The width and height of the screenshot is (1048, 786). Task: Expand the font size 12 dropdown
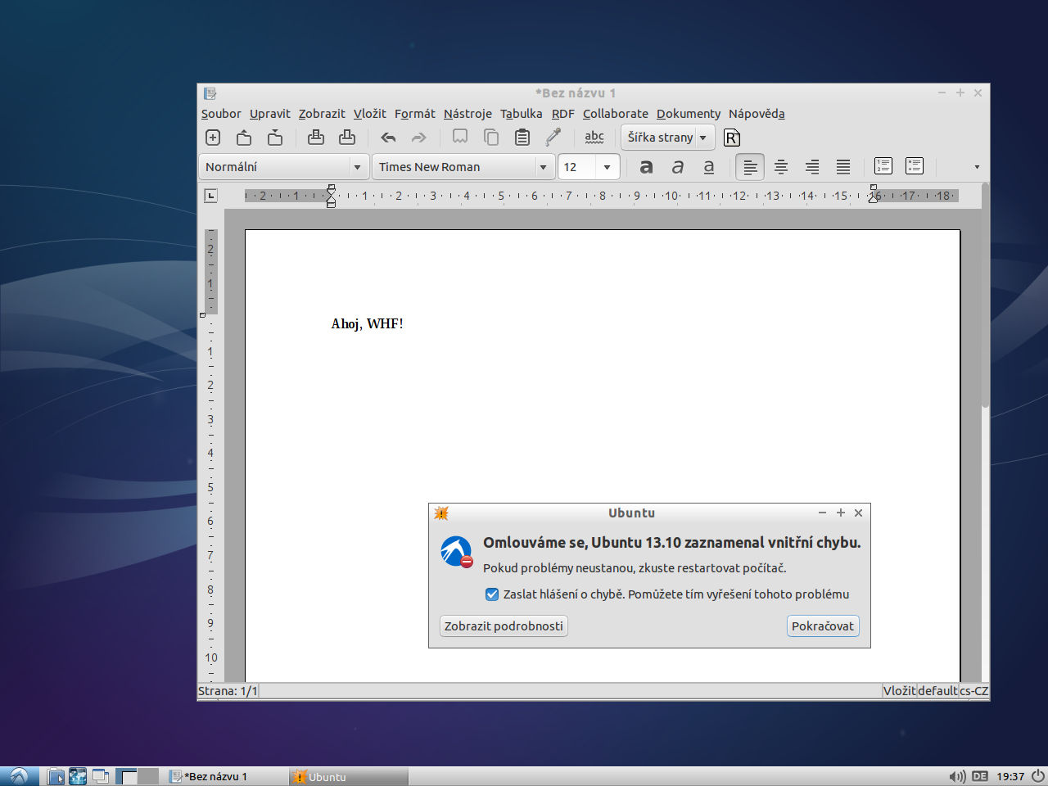pyautogui.click(x=607, y=167)
